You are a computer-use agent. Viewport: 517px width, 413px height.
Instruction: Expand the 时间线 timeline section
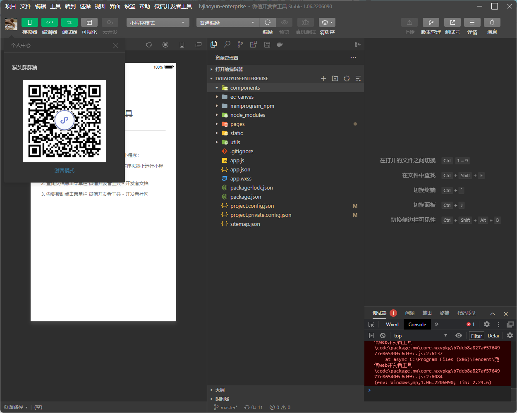point(286,399)
